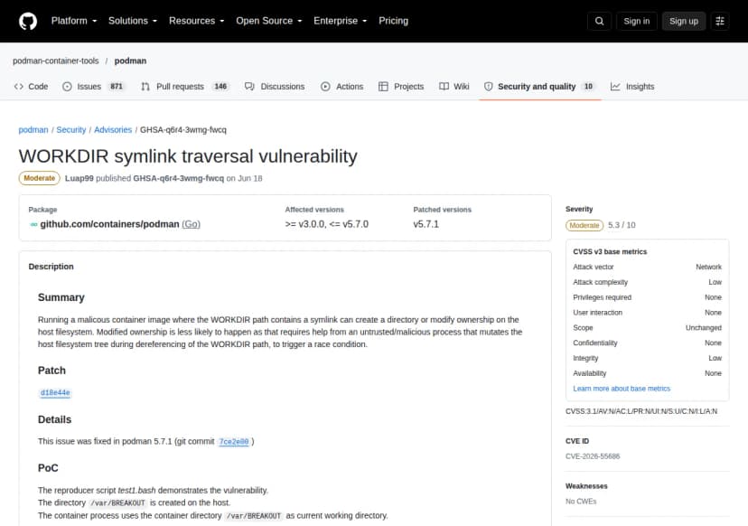Open the Pricing page

click(x=394, y=21)
